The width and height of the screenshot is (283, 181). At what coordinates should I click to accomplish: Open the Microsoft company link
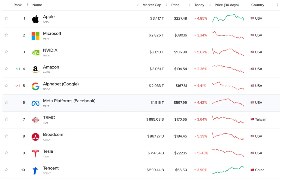(52, 33)
